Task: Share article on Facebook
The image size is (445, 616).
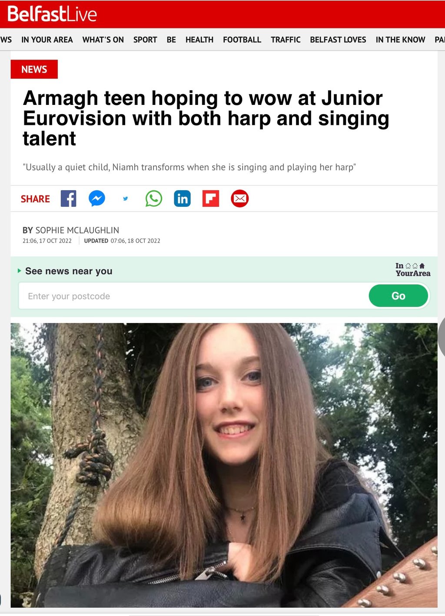Action: (x=68, y=199)
